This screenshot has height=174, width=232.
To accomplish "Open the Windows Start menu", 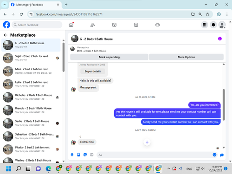I will pos(8,168).
